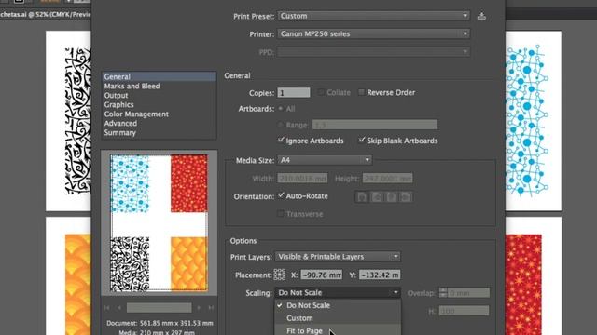Uncheck Ignore Artboards
This screenshot has width=597, height=335.
[281, 141]
